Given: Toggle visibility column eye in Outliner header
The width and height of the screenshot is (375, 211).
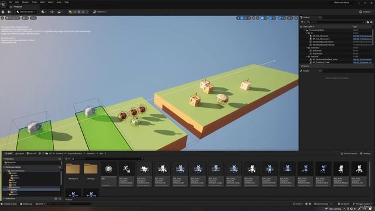Looking at the screenshot, I should (x=301, y=26).
